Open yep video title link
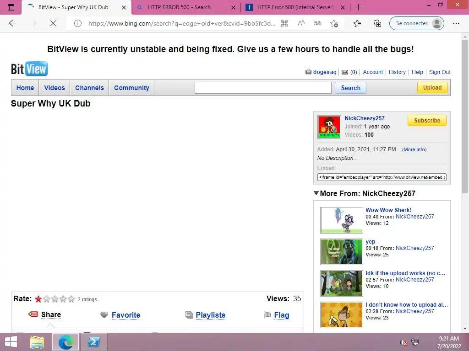This screenshot has width=469, height=351. [370, 242]
